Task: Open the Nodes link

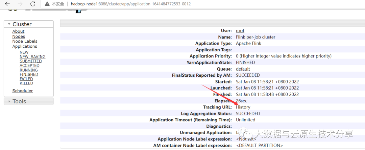Action: (19, 36)
